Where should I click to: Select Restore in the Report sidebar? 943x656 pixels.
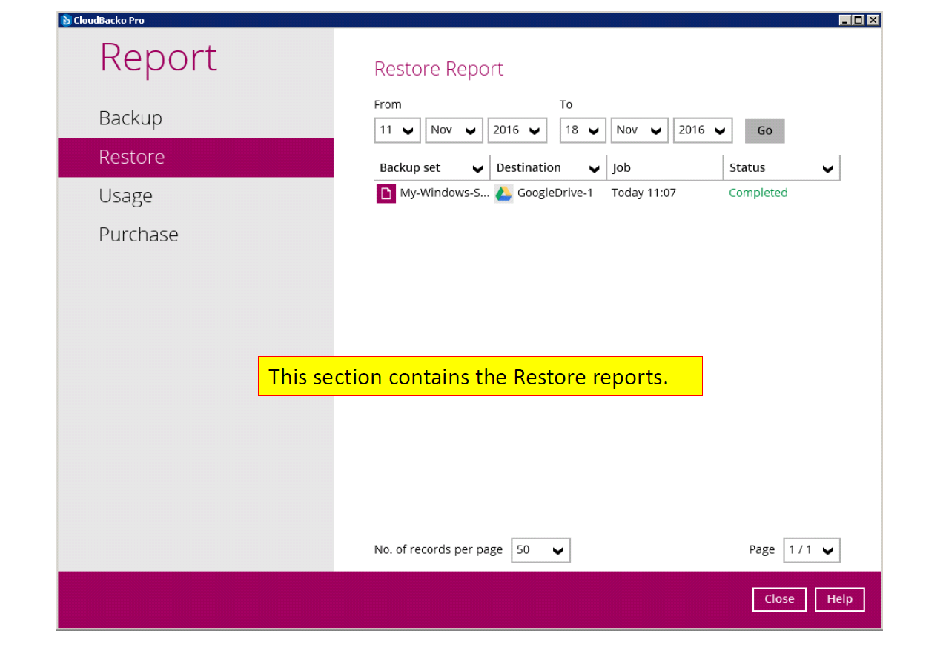[196, 157]
